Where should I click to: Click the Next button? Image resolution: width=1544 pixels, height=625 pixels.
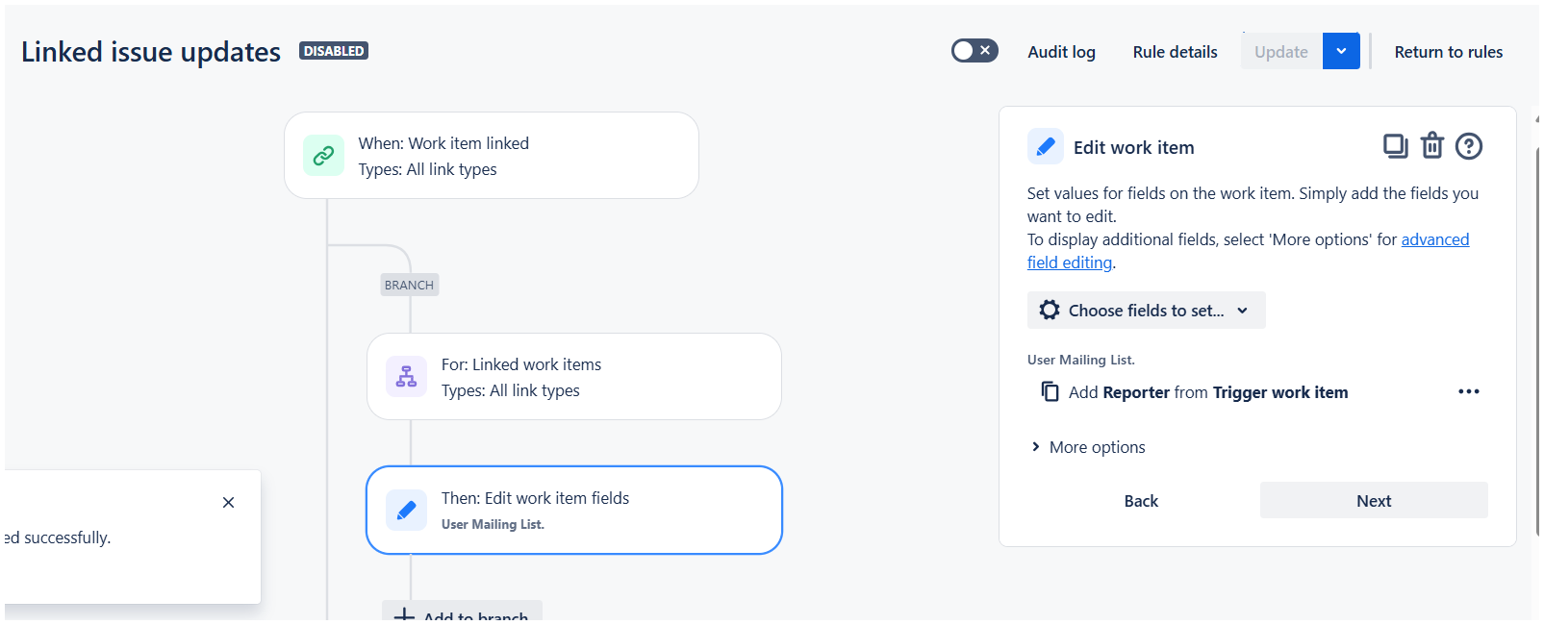(x=1373, y=500)
